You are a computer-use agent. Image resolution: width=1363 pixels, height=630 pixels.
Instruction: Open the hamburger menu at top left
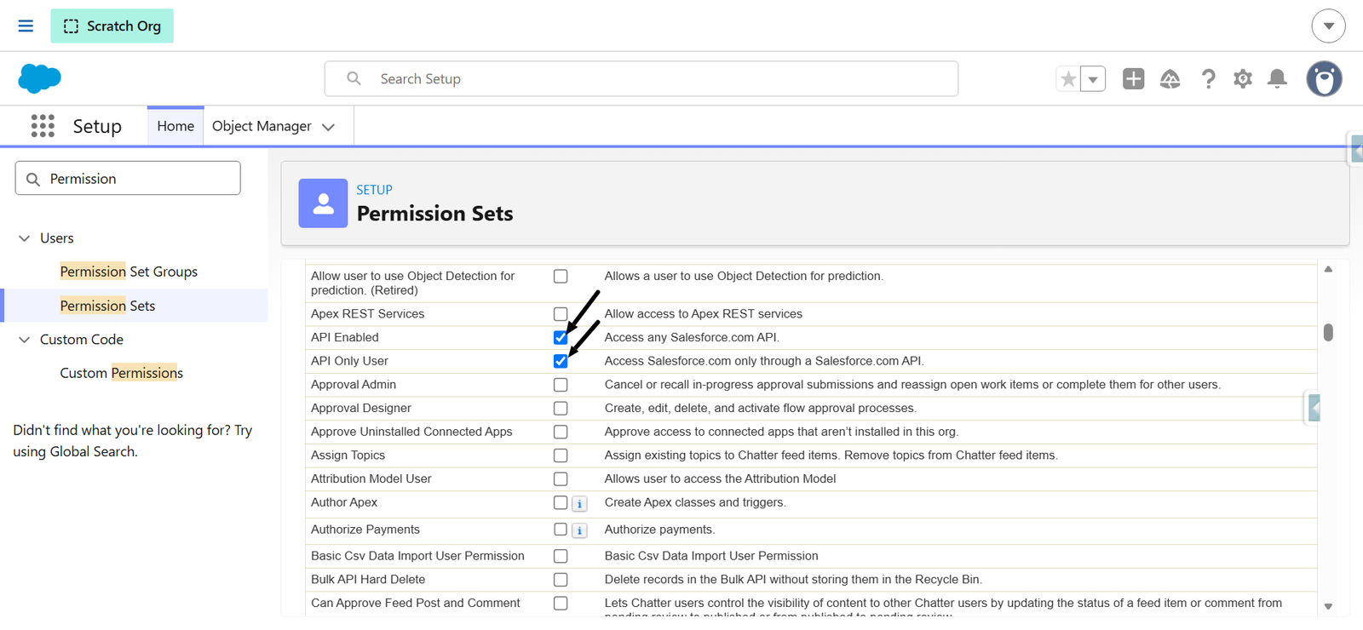coord(26,26)
